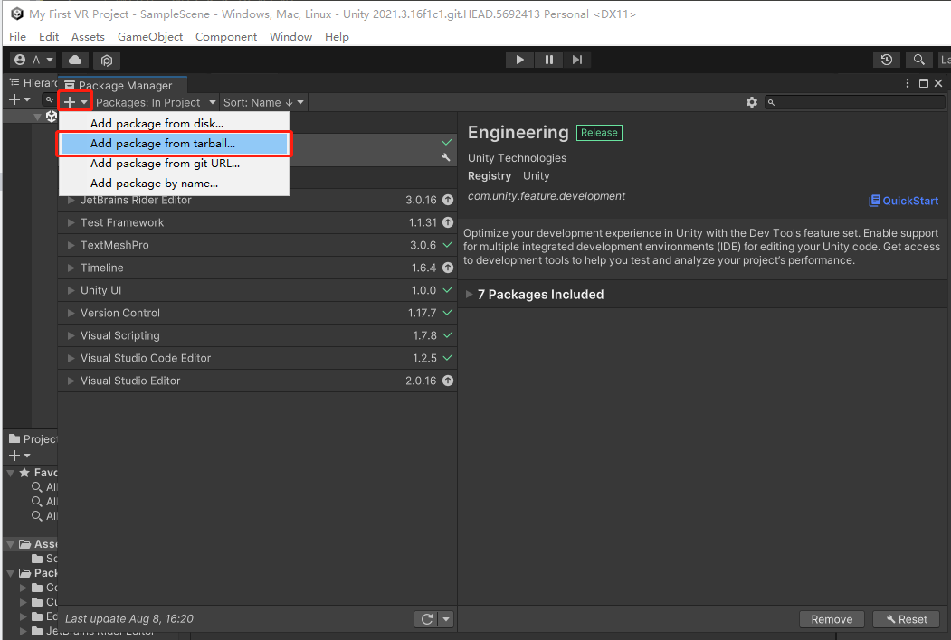Click the plus add package button

pyautogui.click(x=70, y=102)
